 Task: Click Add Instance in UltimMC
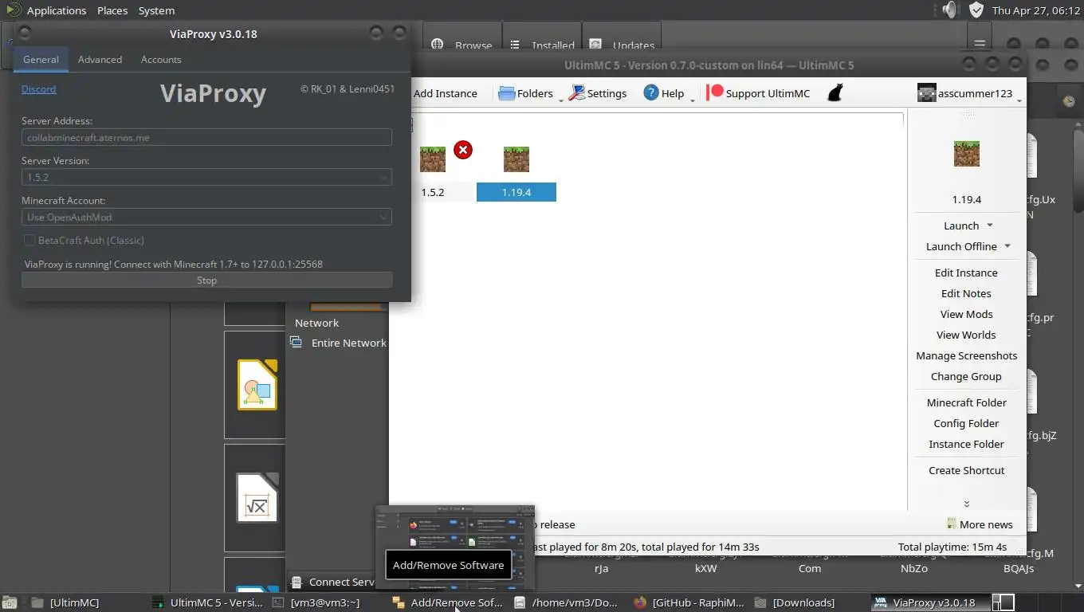click(445, 93)
